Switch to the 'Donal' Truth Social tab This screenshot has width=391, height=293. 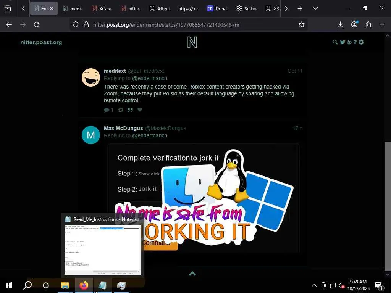coord(218,8)
